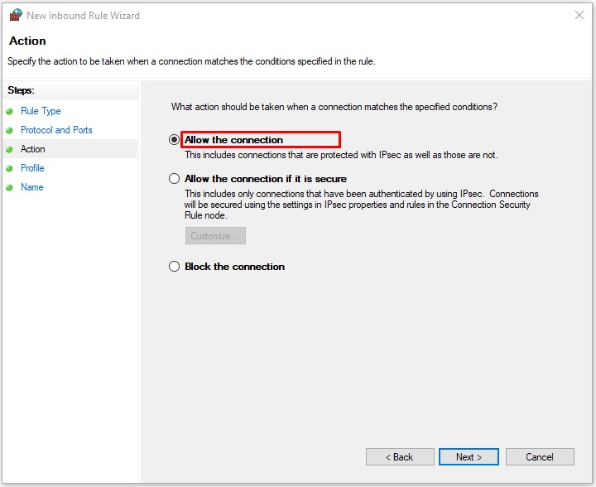Click the Customize... button
Image resolution: width=596 pixels, height=487 pixels.
(x=215, y=236)
